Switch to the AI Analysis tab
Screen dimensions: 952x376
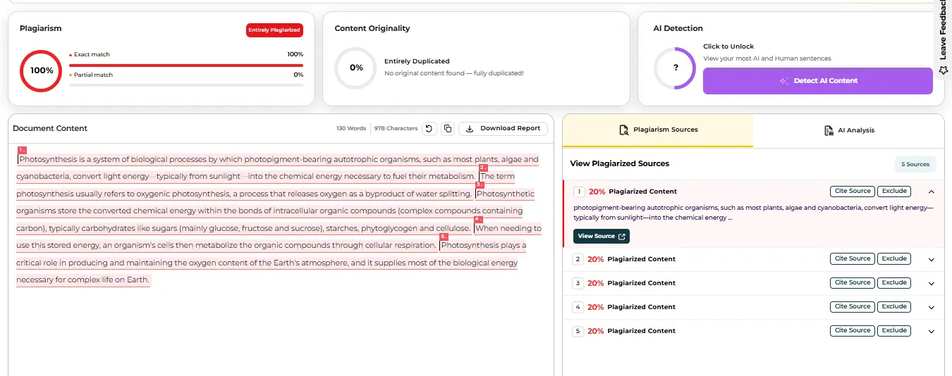pos(849,130)
